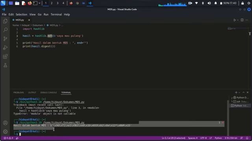Click the LF end-of-line status item
This screenshot has height=141, width=252.
211,138
